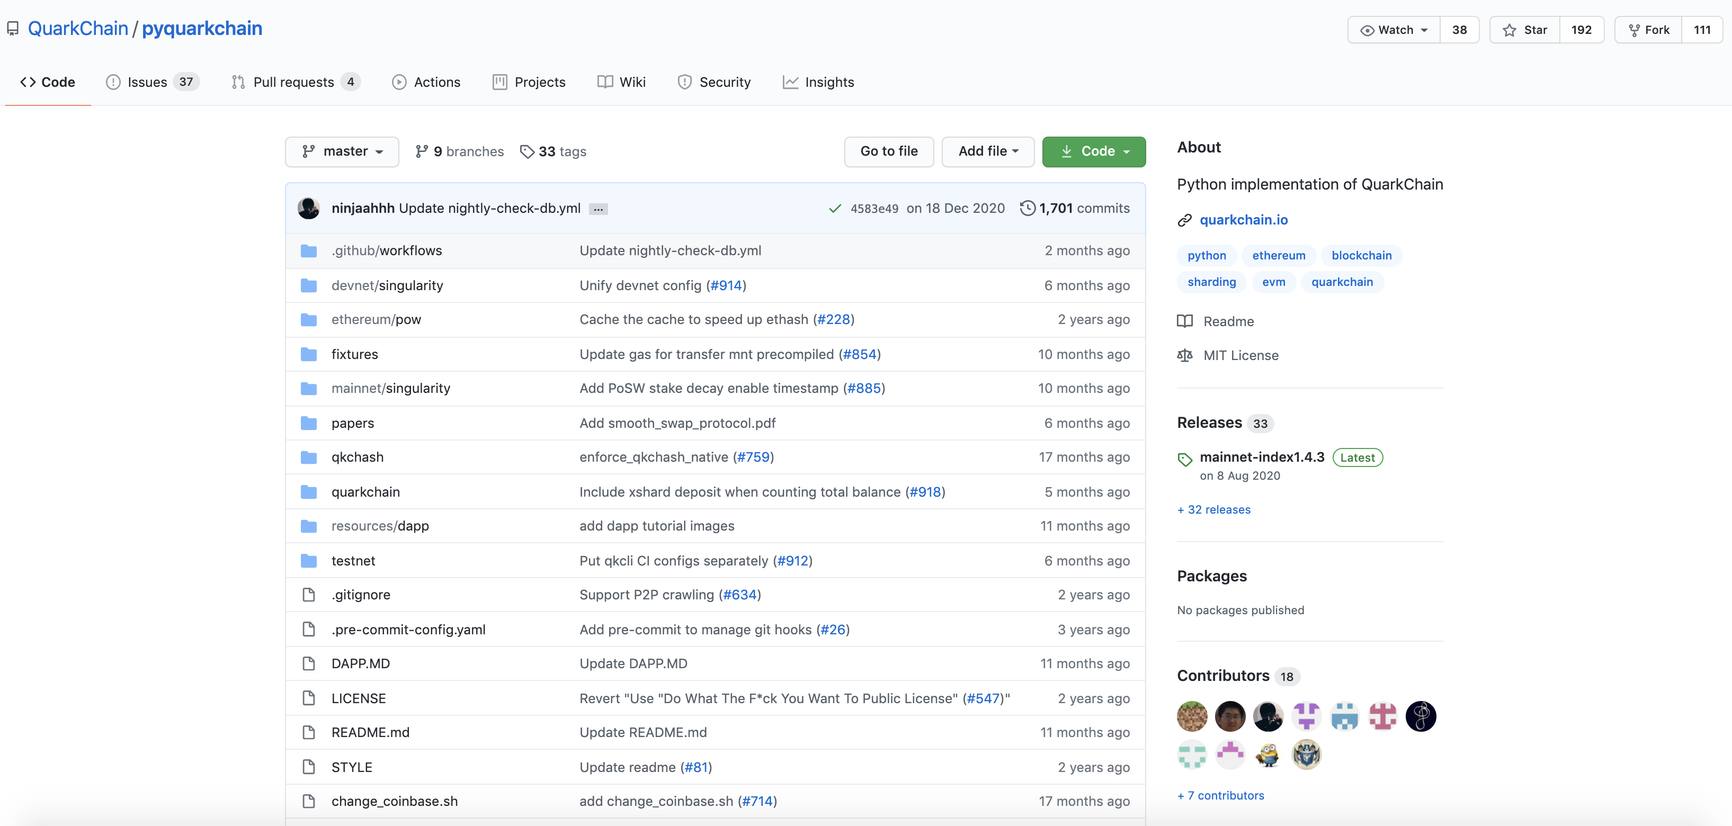1732x826 pixels.
Task: Click the ethereum topic tag
Action: [1278, 255]
